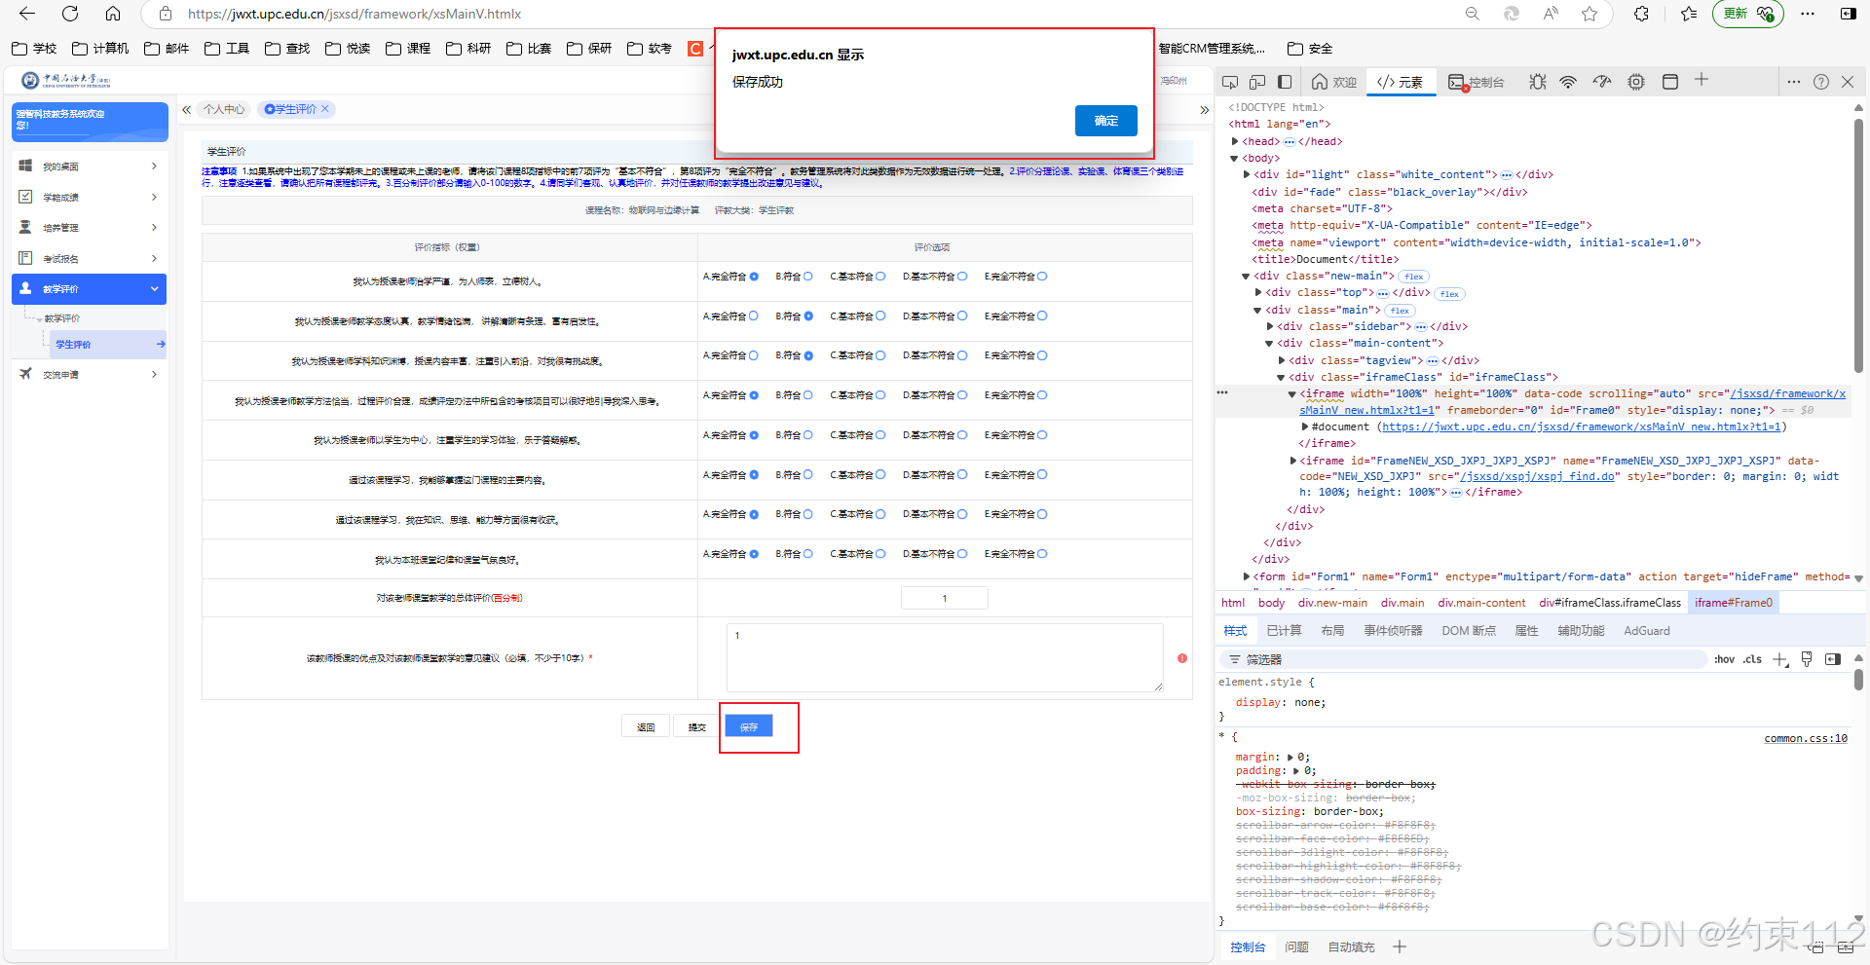Toggle :hov element state button

coord(1724,659)
